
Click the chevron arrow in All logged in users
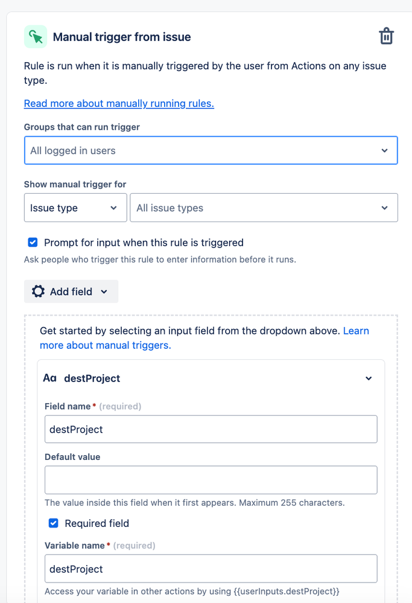[384, 150]
